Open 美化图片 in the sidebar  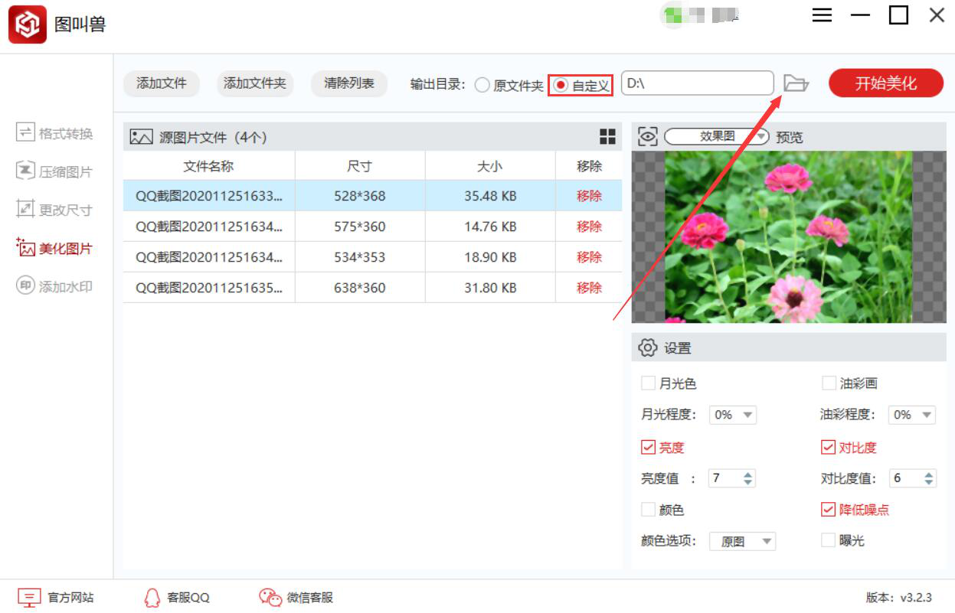[x=54, y=248]
